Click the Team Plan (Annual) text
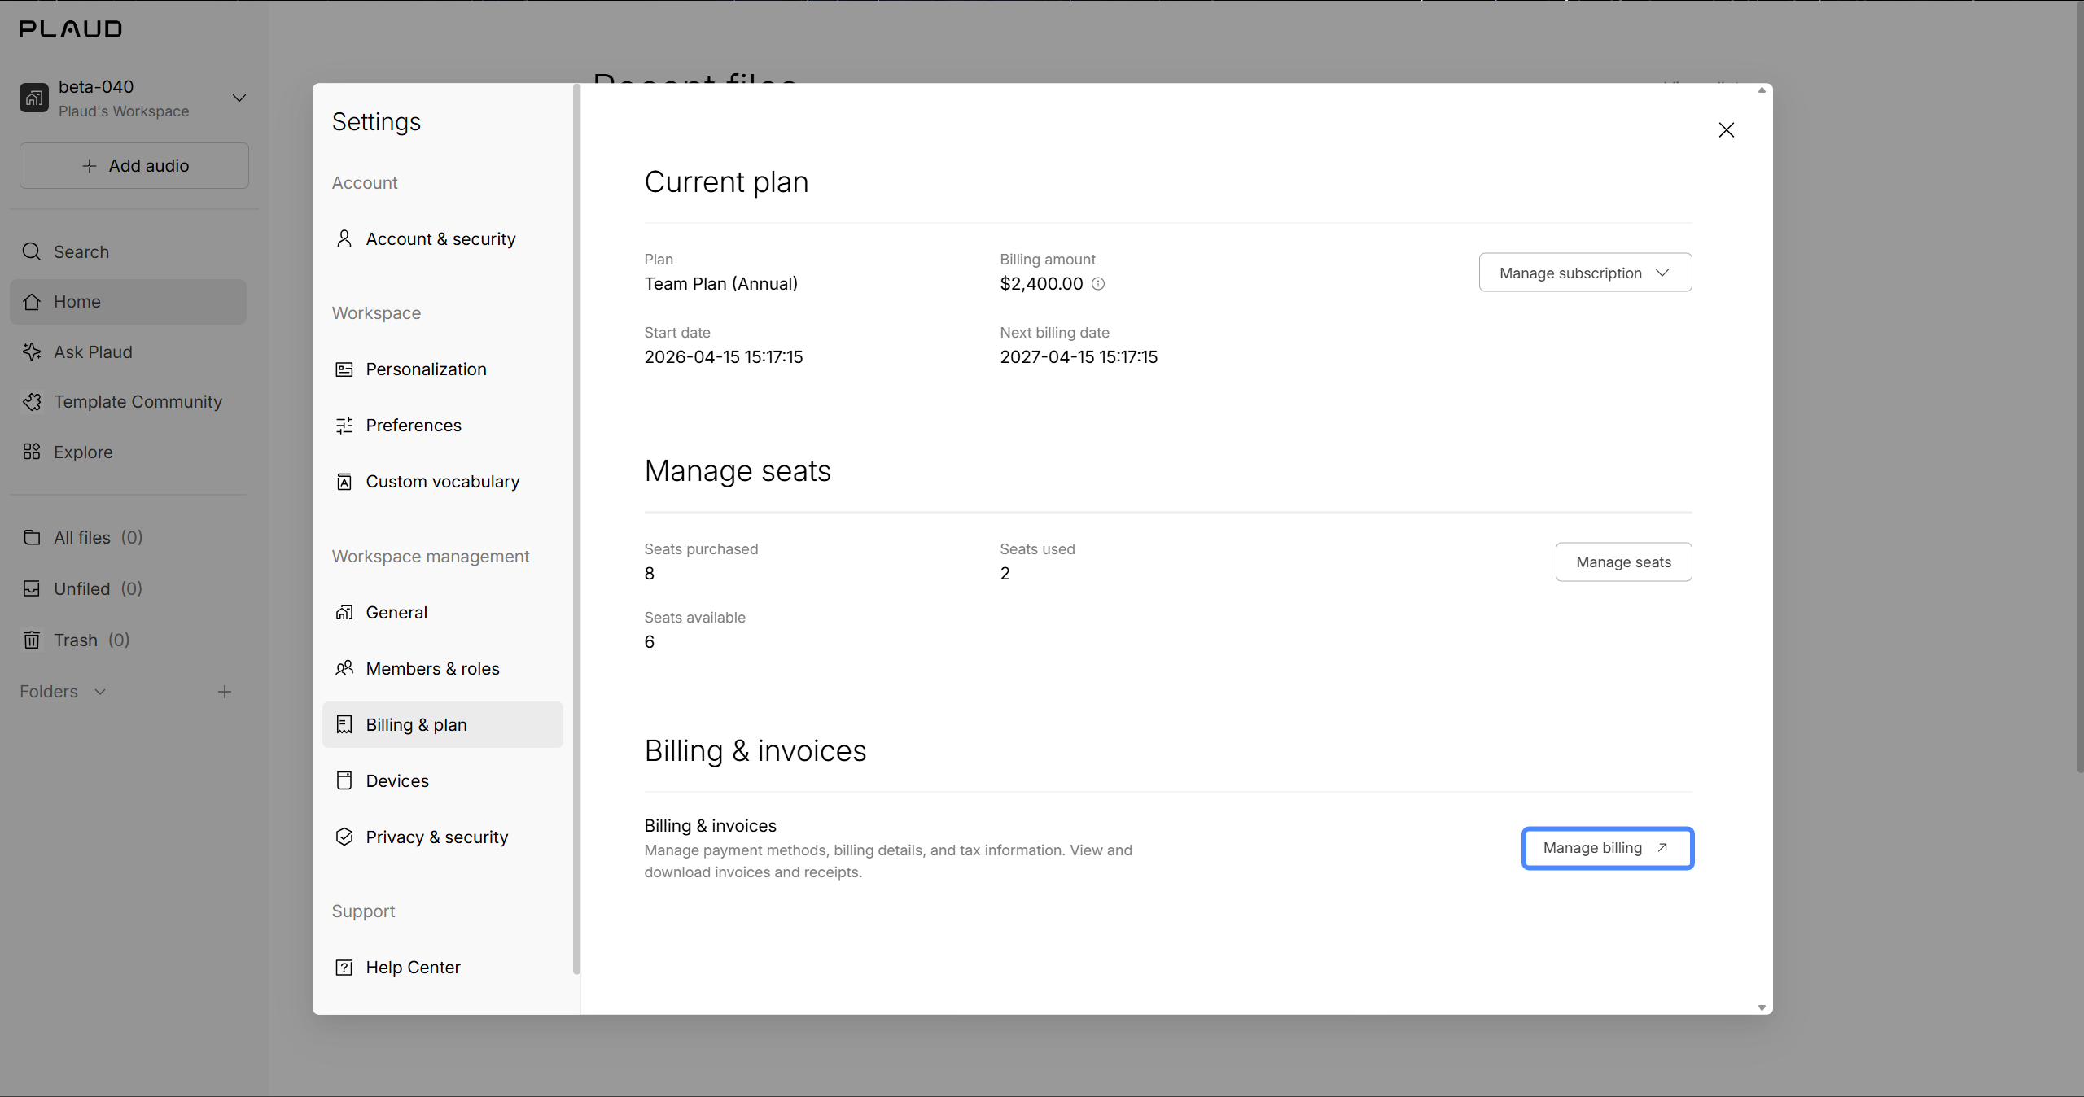The width and height of the screenshot is (2084, 1097). [721, 284]
